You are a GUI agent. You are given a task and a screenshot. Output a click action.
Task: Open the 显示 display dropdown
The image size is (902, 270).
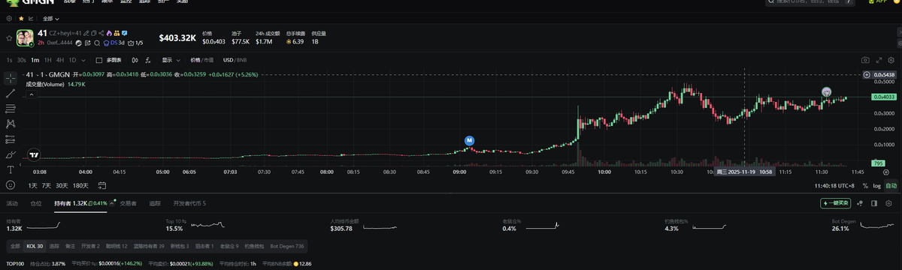171,60
